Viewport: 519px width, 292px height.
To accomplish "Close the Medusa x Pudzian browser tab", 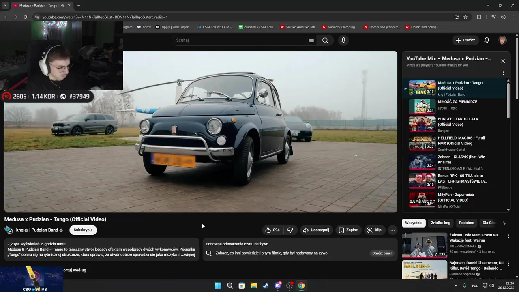I will click(69, 6).
